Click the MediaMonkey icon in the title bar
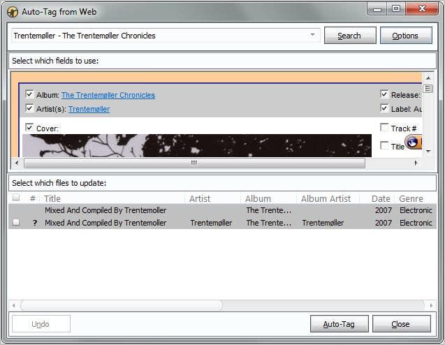Screen dimensions: 445x345 (x=13, y=12)
